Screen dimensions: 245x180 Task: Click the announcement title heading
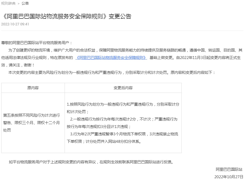coord(66,16)
